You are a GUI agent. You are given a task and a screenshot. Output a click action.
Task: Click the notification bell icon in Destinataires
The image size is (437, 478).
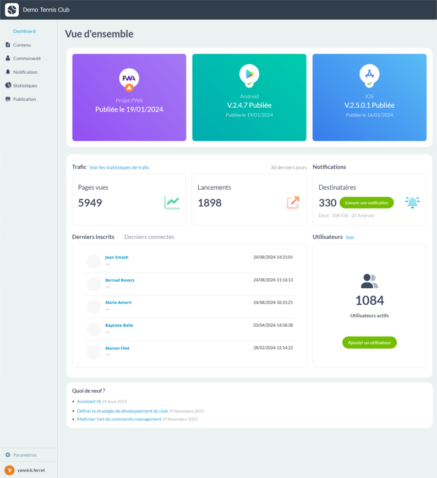[412, 202]
